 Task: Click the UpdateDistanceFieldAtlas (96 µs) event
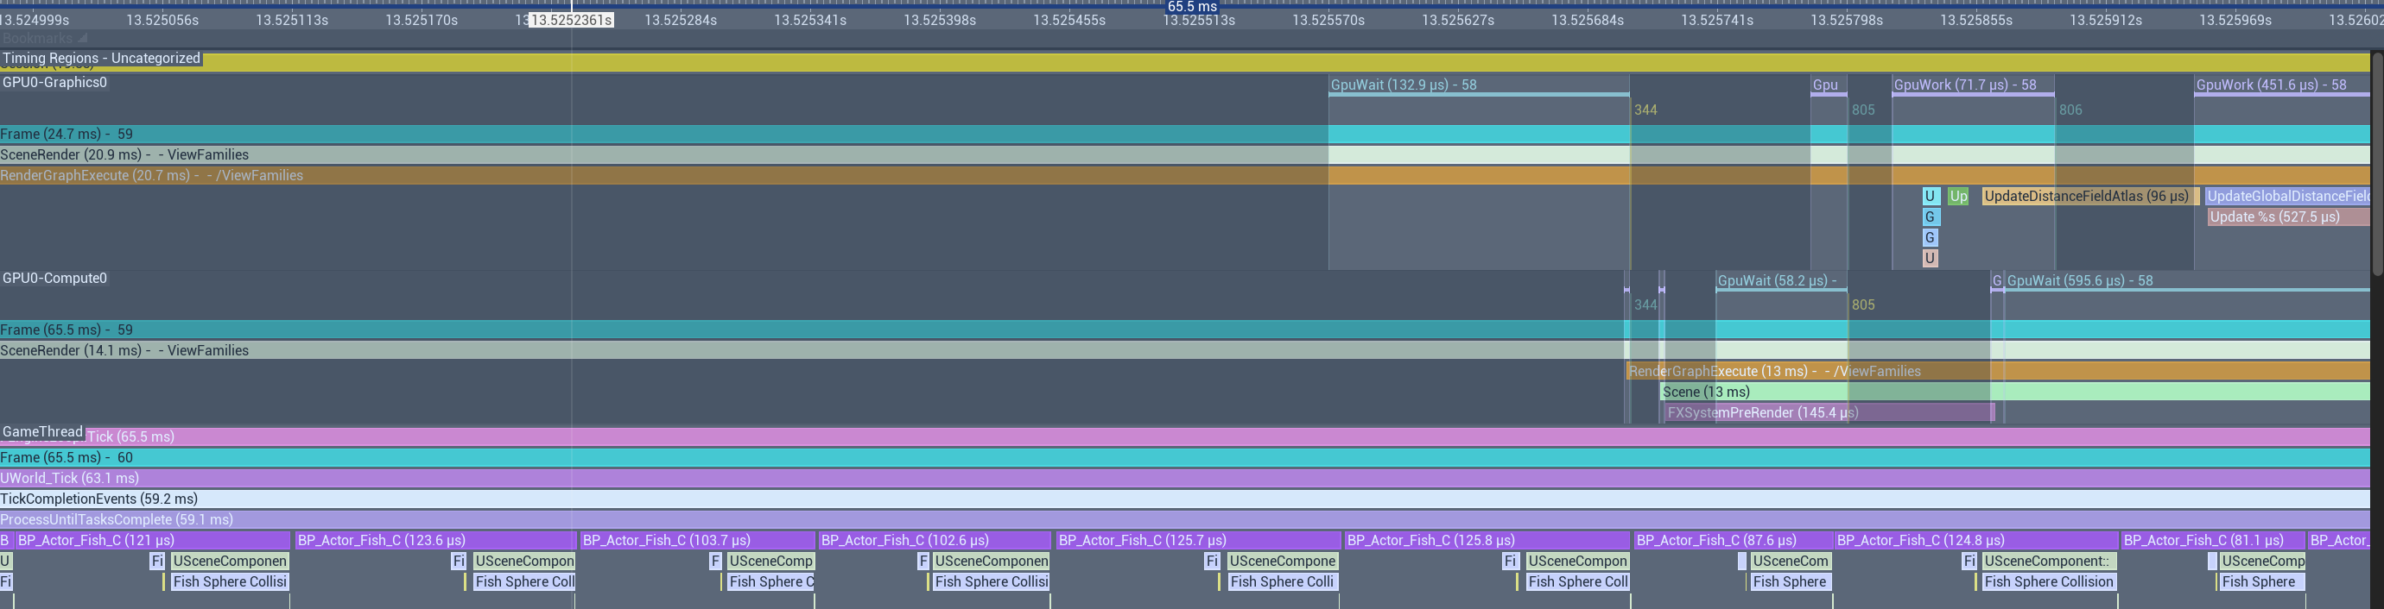click(2086, 196)
